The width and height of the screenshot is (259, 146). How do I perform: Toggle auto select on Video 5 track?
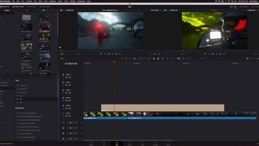tap(66, 85)
